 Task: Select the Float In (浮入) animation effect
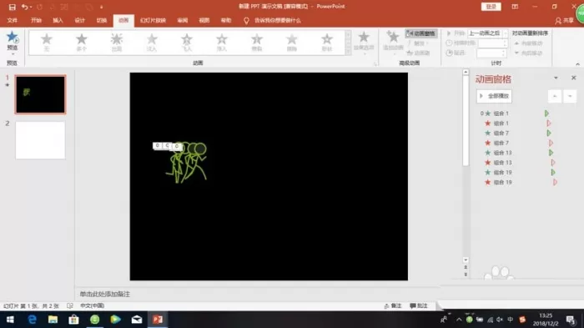tap(222, 42)
